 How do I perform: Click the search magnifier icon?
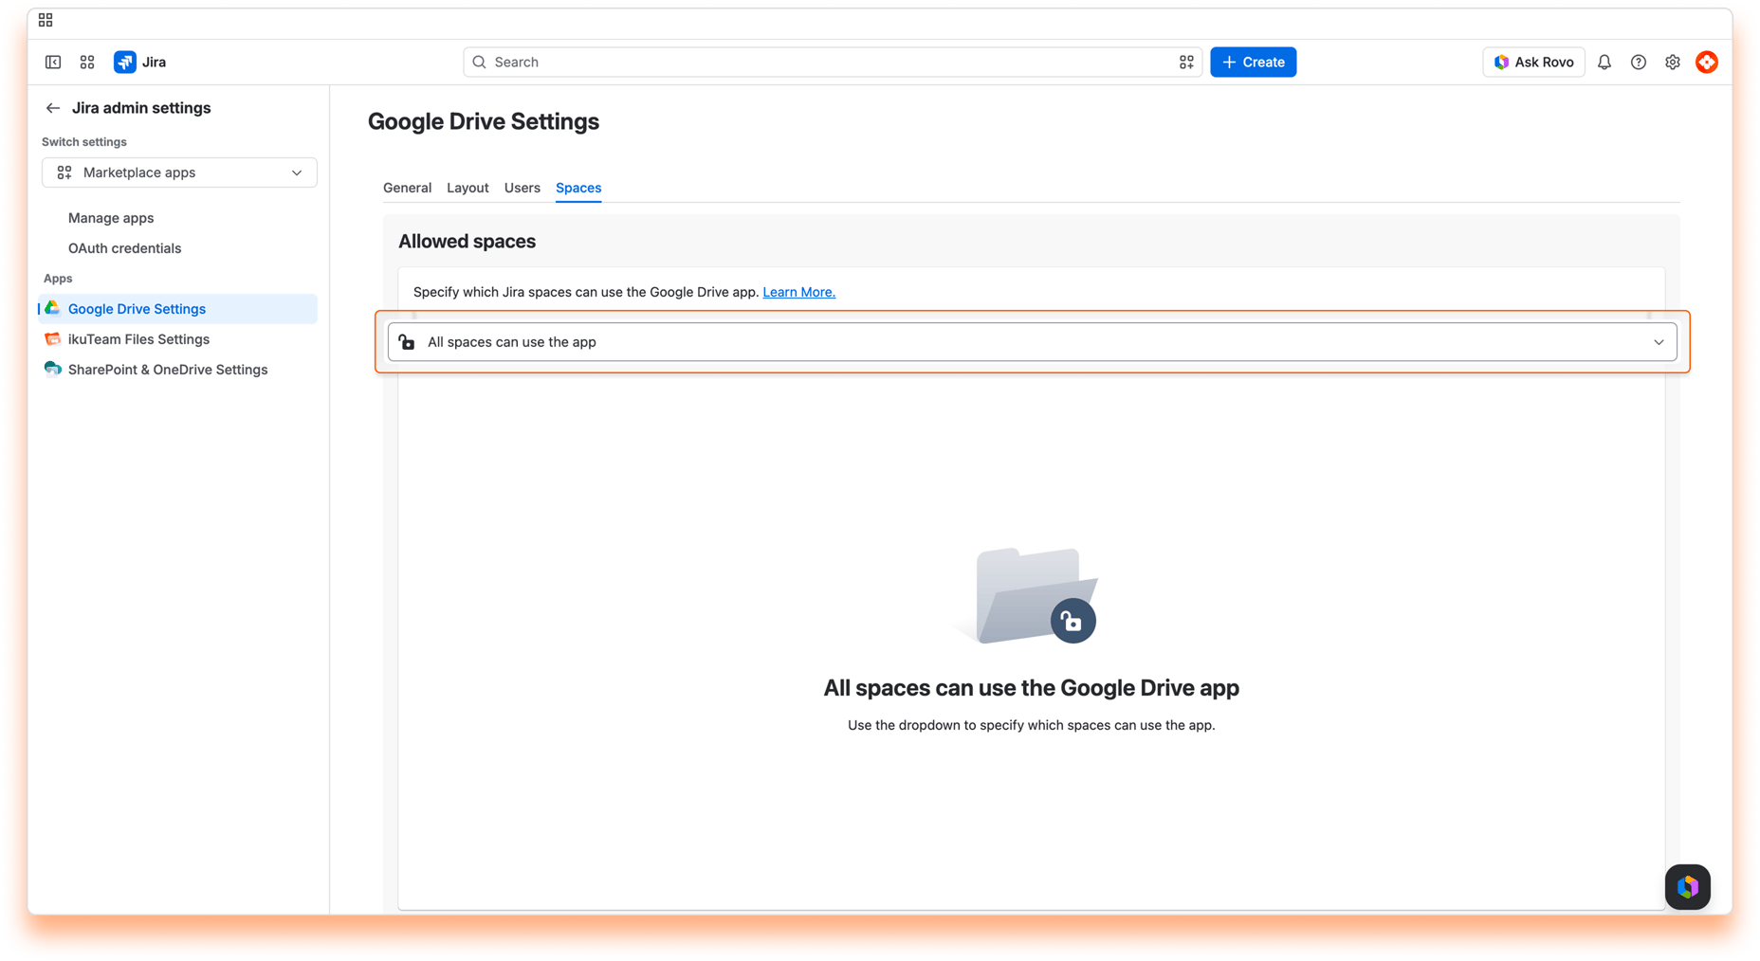(x=480, y=63)
